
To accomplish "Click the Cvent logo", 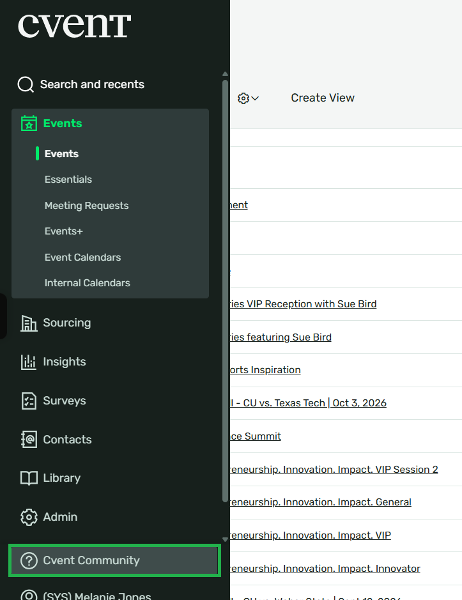I will [x=74, y=26].
